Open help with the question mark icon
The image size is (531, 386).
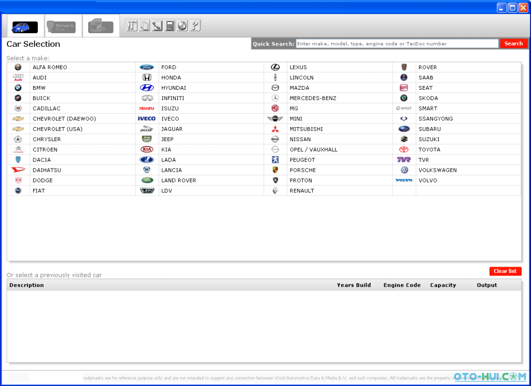[195, 25]
